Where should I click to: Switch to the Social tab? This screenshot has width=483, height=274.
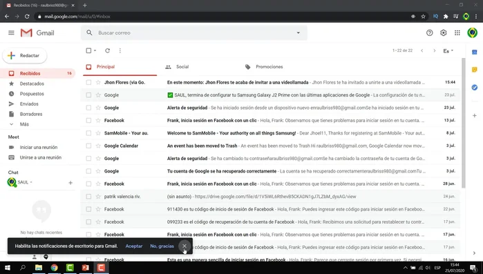coord(182,67)
